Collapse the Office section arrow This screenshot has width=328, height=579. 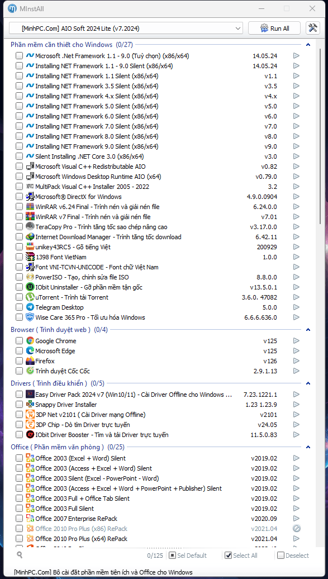[x=308, y=447]
